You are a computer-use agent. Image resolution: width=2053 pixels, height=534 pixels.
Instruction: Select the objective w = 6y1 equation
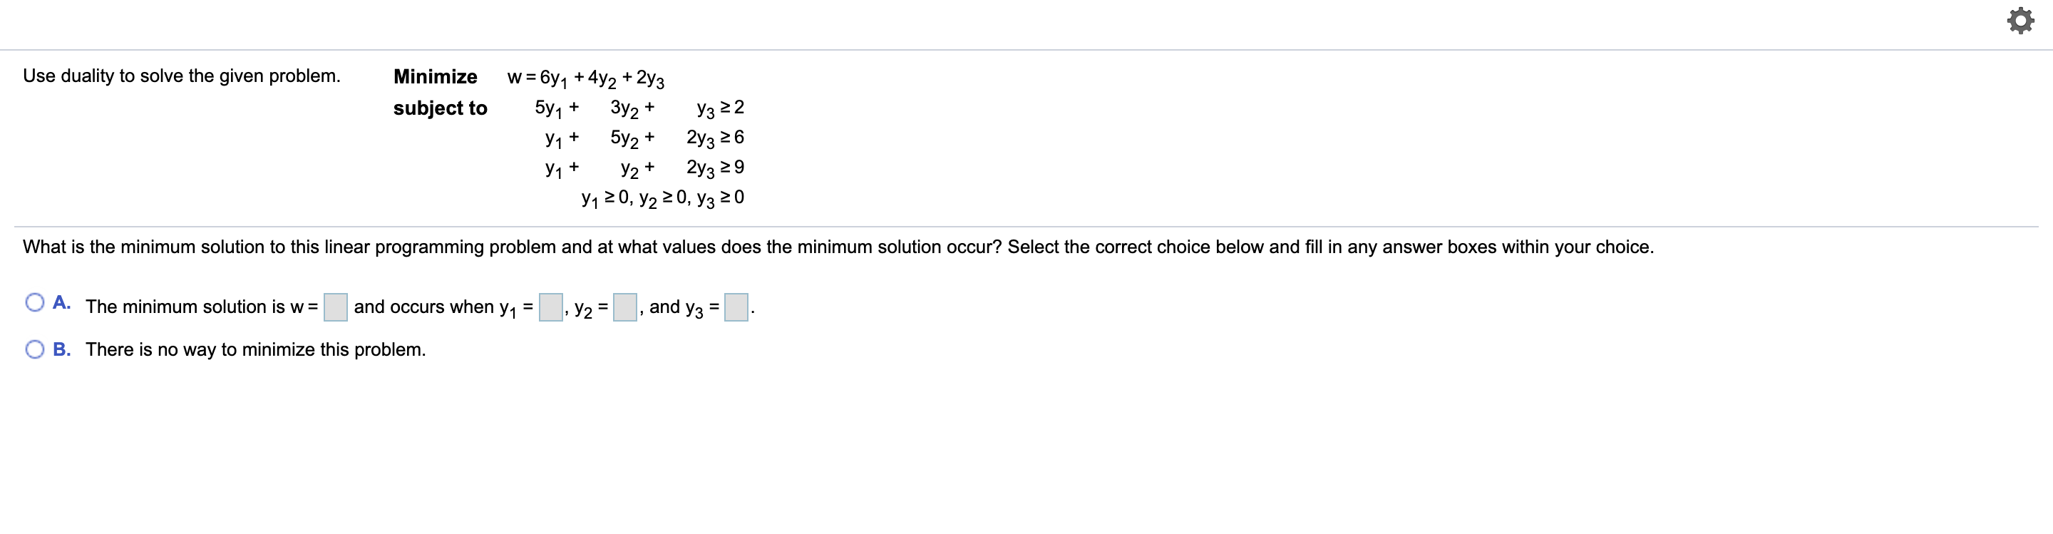[586, 77]
